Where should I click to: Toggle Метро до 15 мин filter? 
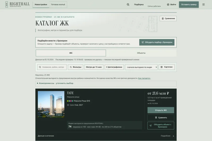94,67
